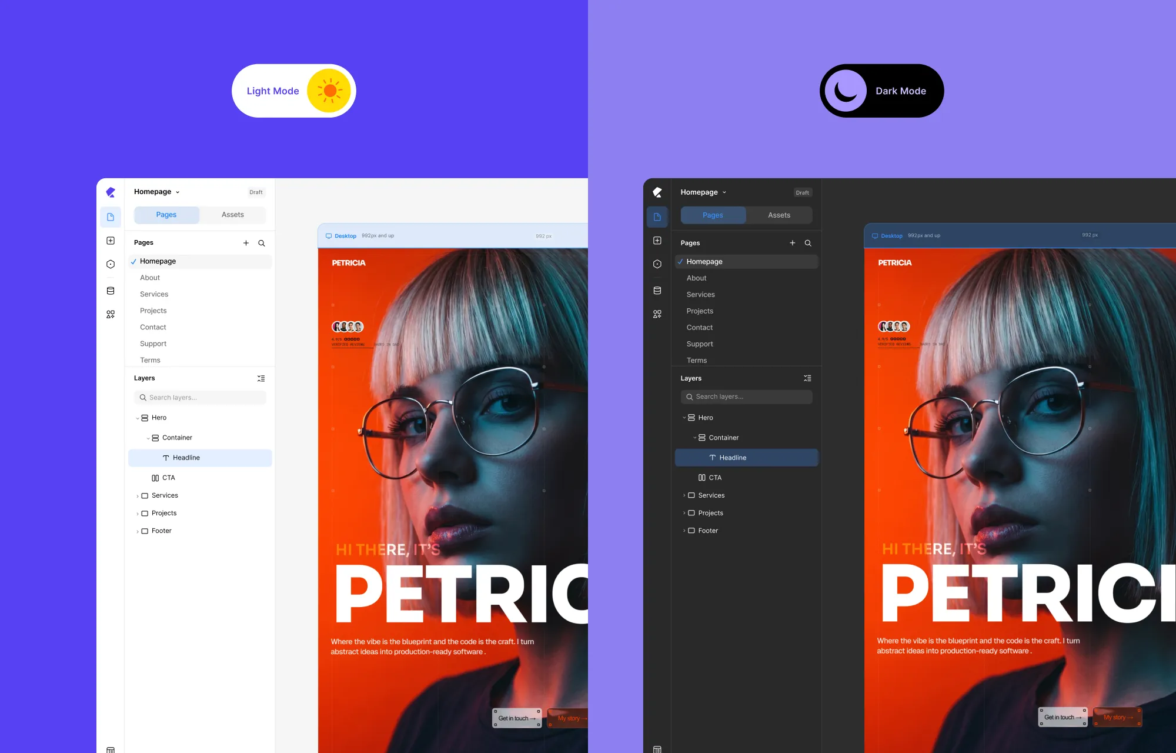The image size is (1176, 753).
Task: Open Terms page in dark pages list
Action: 696,361
